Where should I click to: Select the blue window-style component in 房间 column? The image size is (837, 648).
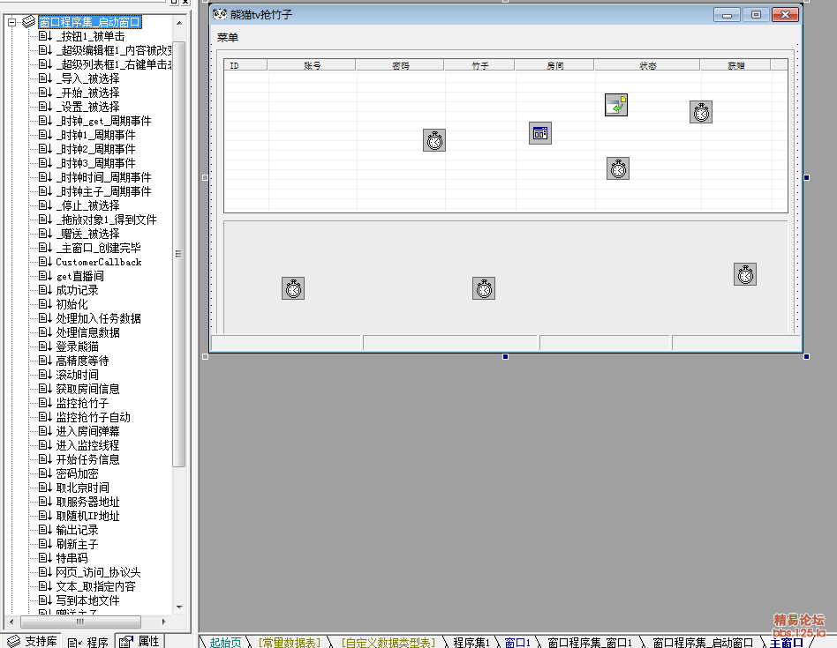click(540, 133)
